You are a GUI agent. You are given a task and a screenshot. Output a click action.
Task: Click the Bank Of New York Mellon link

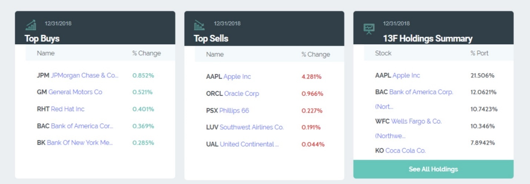80,143
